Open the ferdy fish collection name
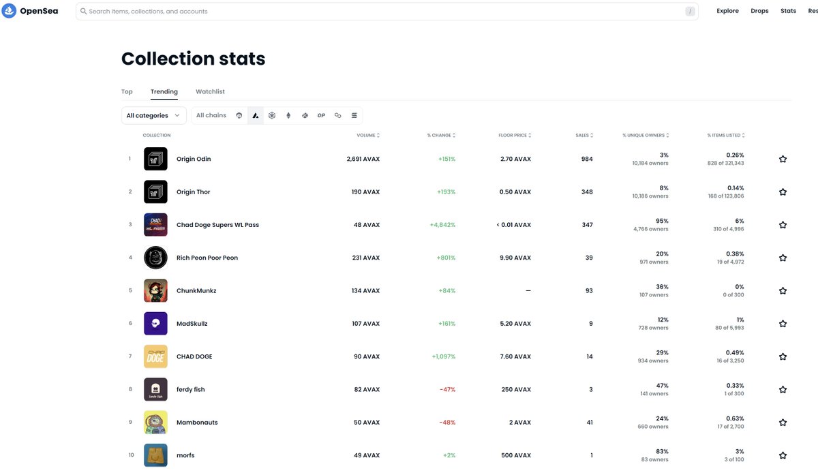 click(191, 390)
